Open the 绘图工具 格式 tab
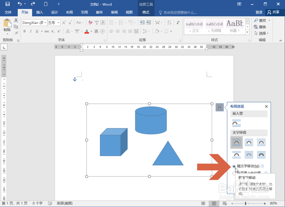This screenshot has height=207, width=285. (x=146, y=12)
